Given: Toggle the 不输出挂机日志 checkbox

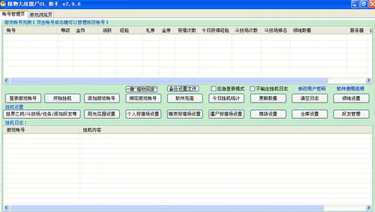Looking at the screenshot, I should [x=253, y=89].
